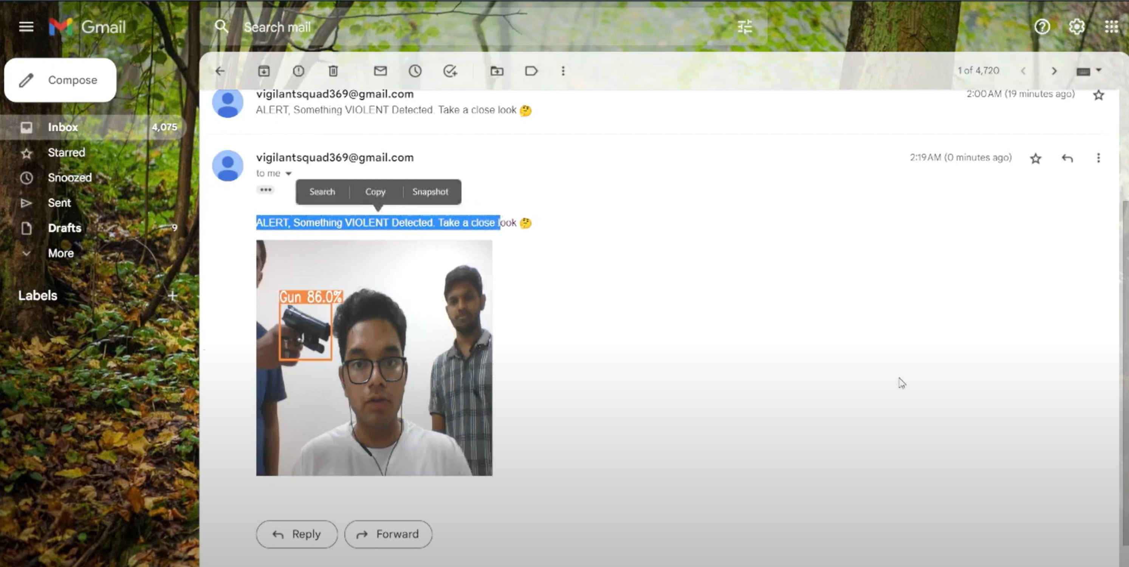Screen dimensions: 1129x567
Task: Click the Reply button below message
Action: 297,534
